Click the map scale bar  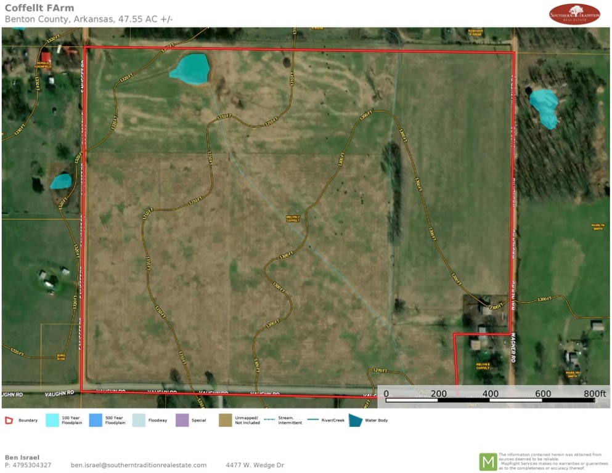(x=490, y=400)
